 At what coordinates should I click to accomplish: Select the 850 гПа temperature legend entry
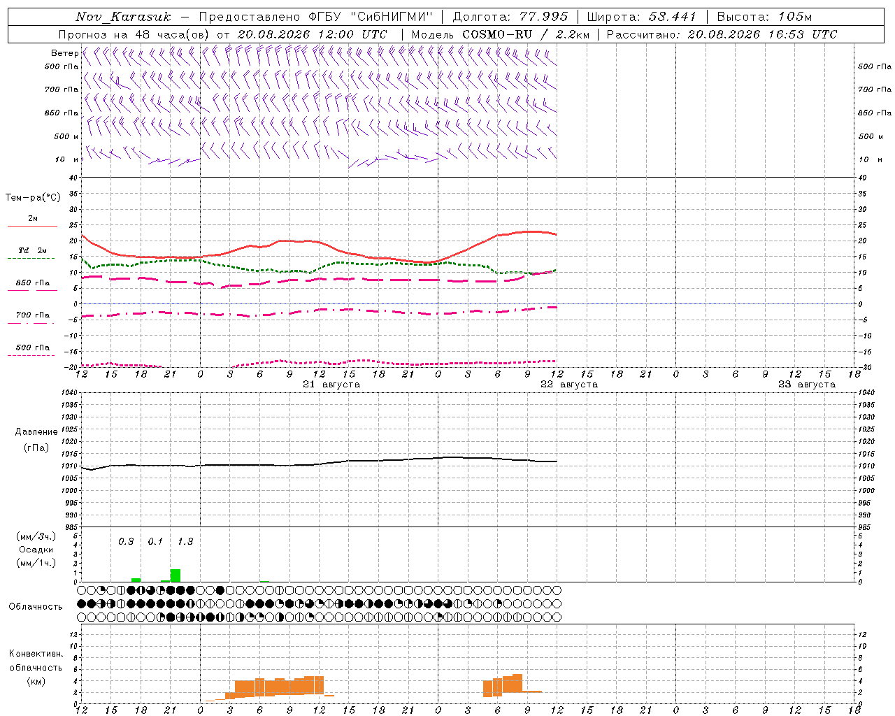[x=32, y=283]
